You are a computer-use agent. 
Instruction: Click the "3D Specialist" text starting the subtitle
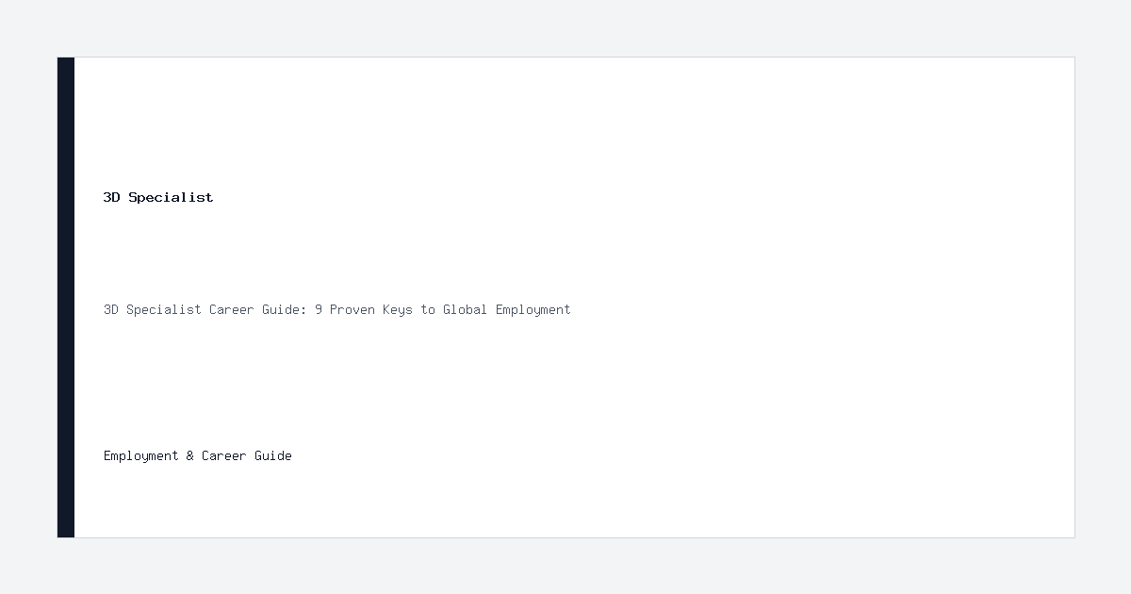tap(153, 309)
